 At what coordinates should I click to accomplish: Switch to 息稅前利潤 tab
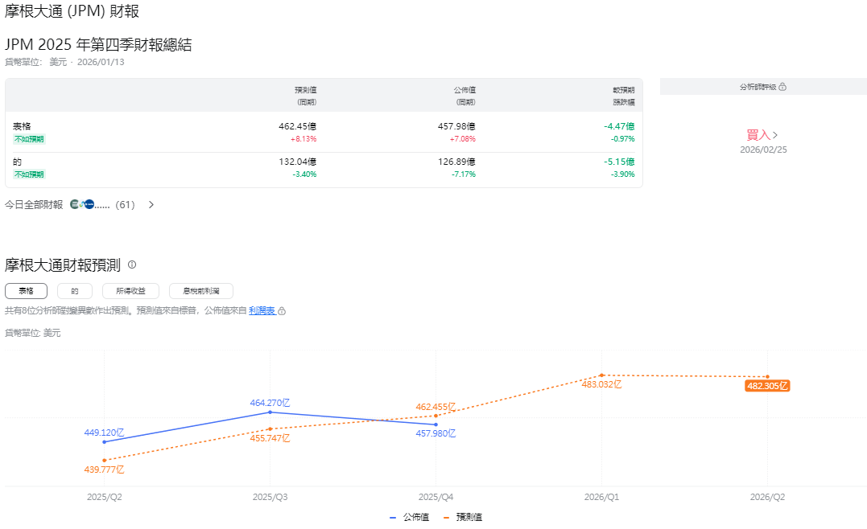coord(200,291)
